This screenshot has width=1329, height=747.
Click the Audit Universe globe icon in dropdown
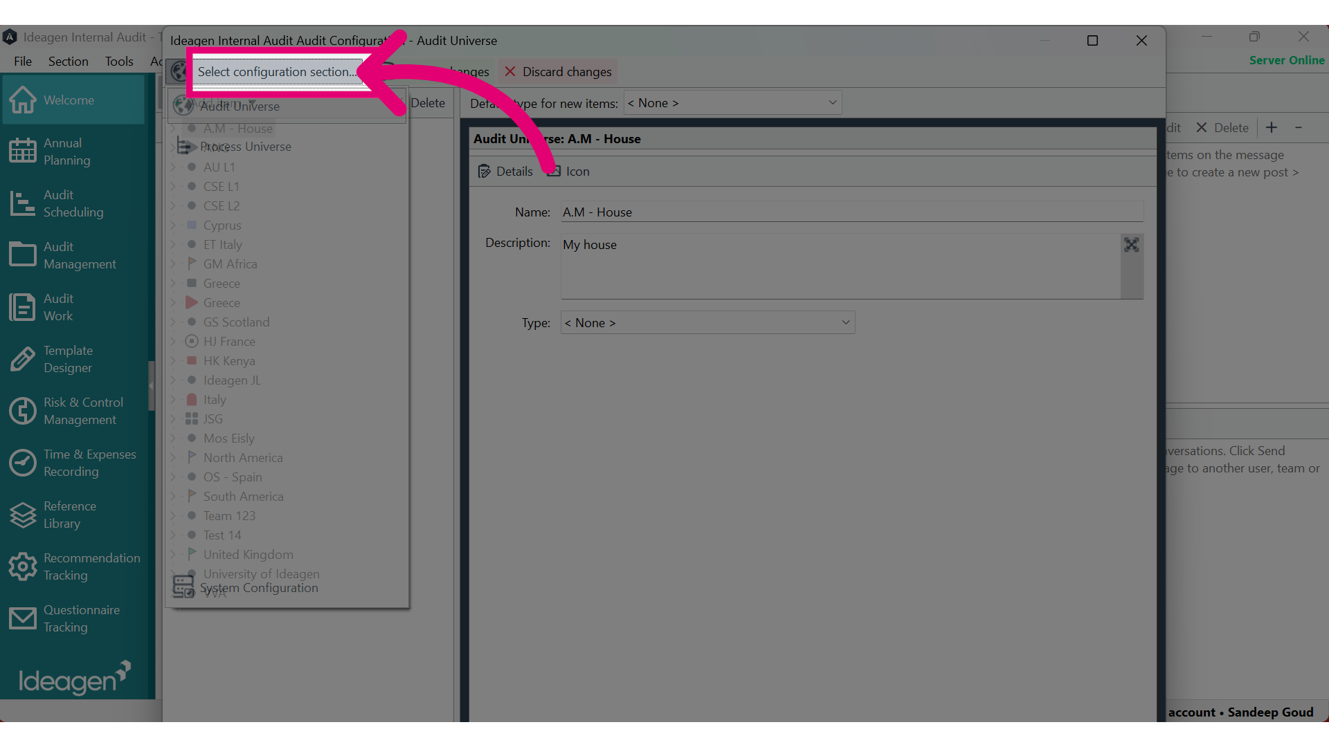[x=183, y=106]
